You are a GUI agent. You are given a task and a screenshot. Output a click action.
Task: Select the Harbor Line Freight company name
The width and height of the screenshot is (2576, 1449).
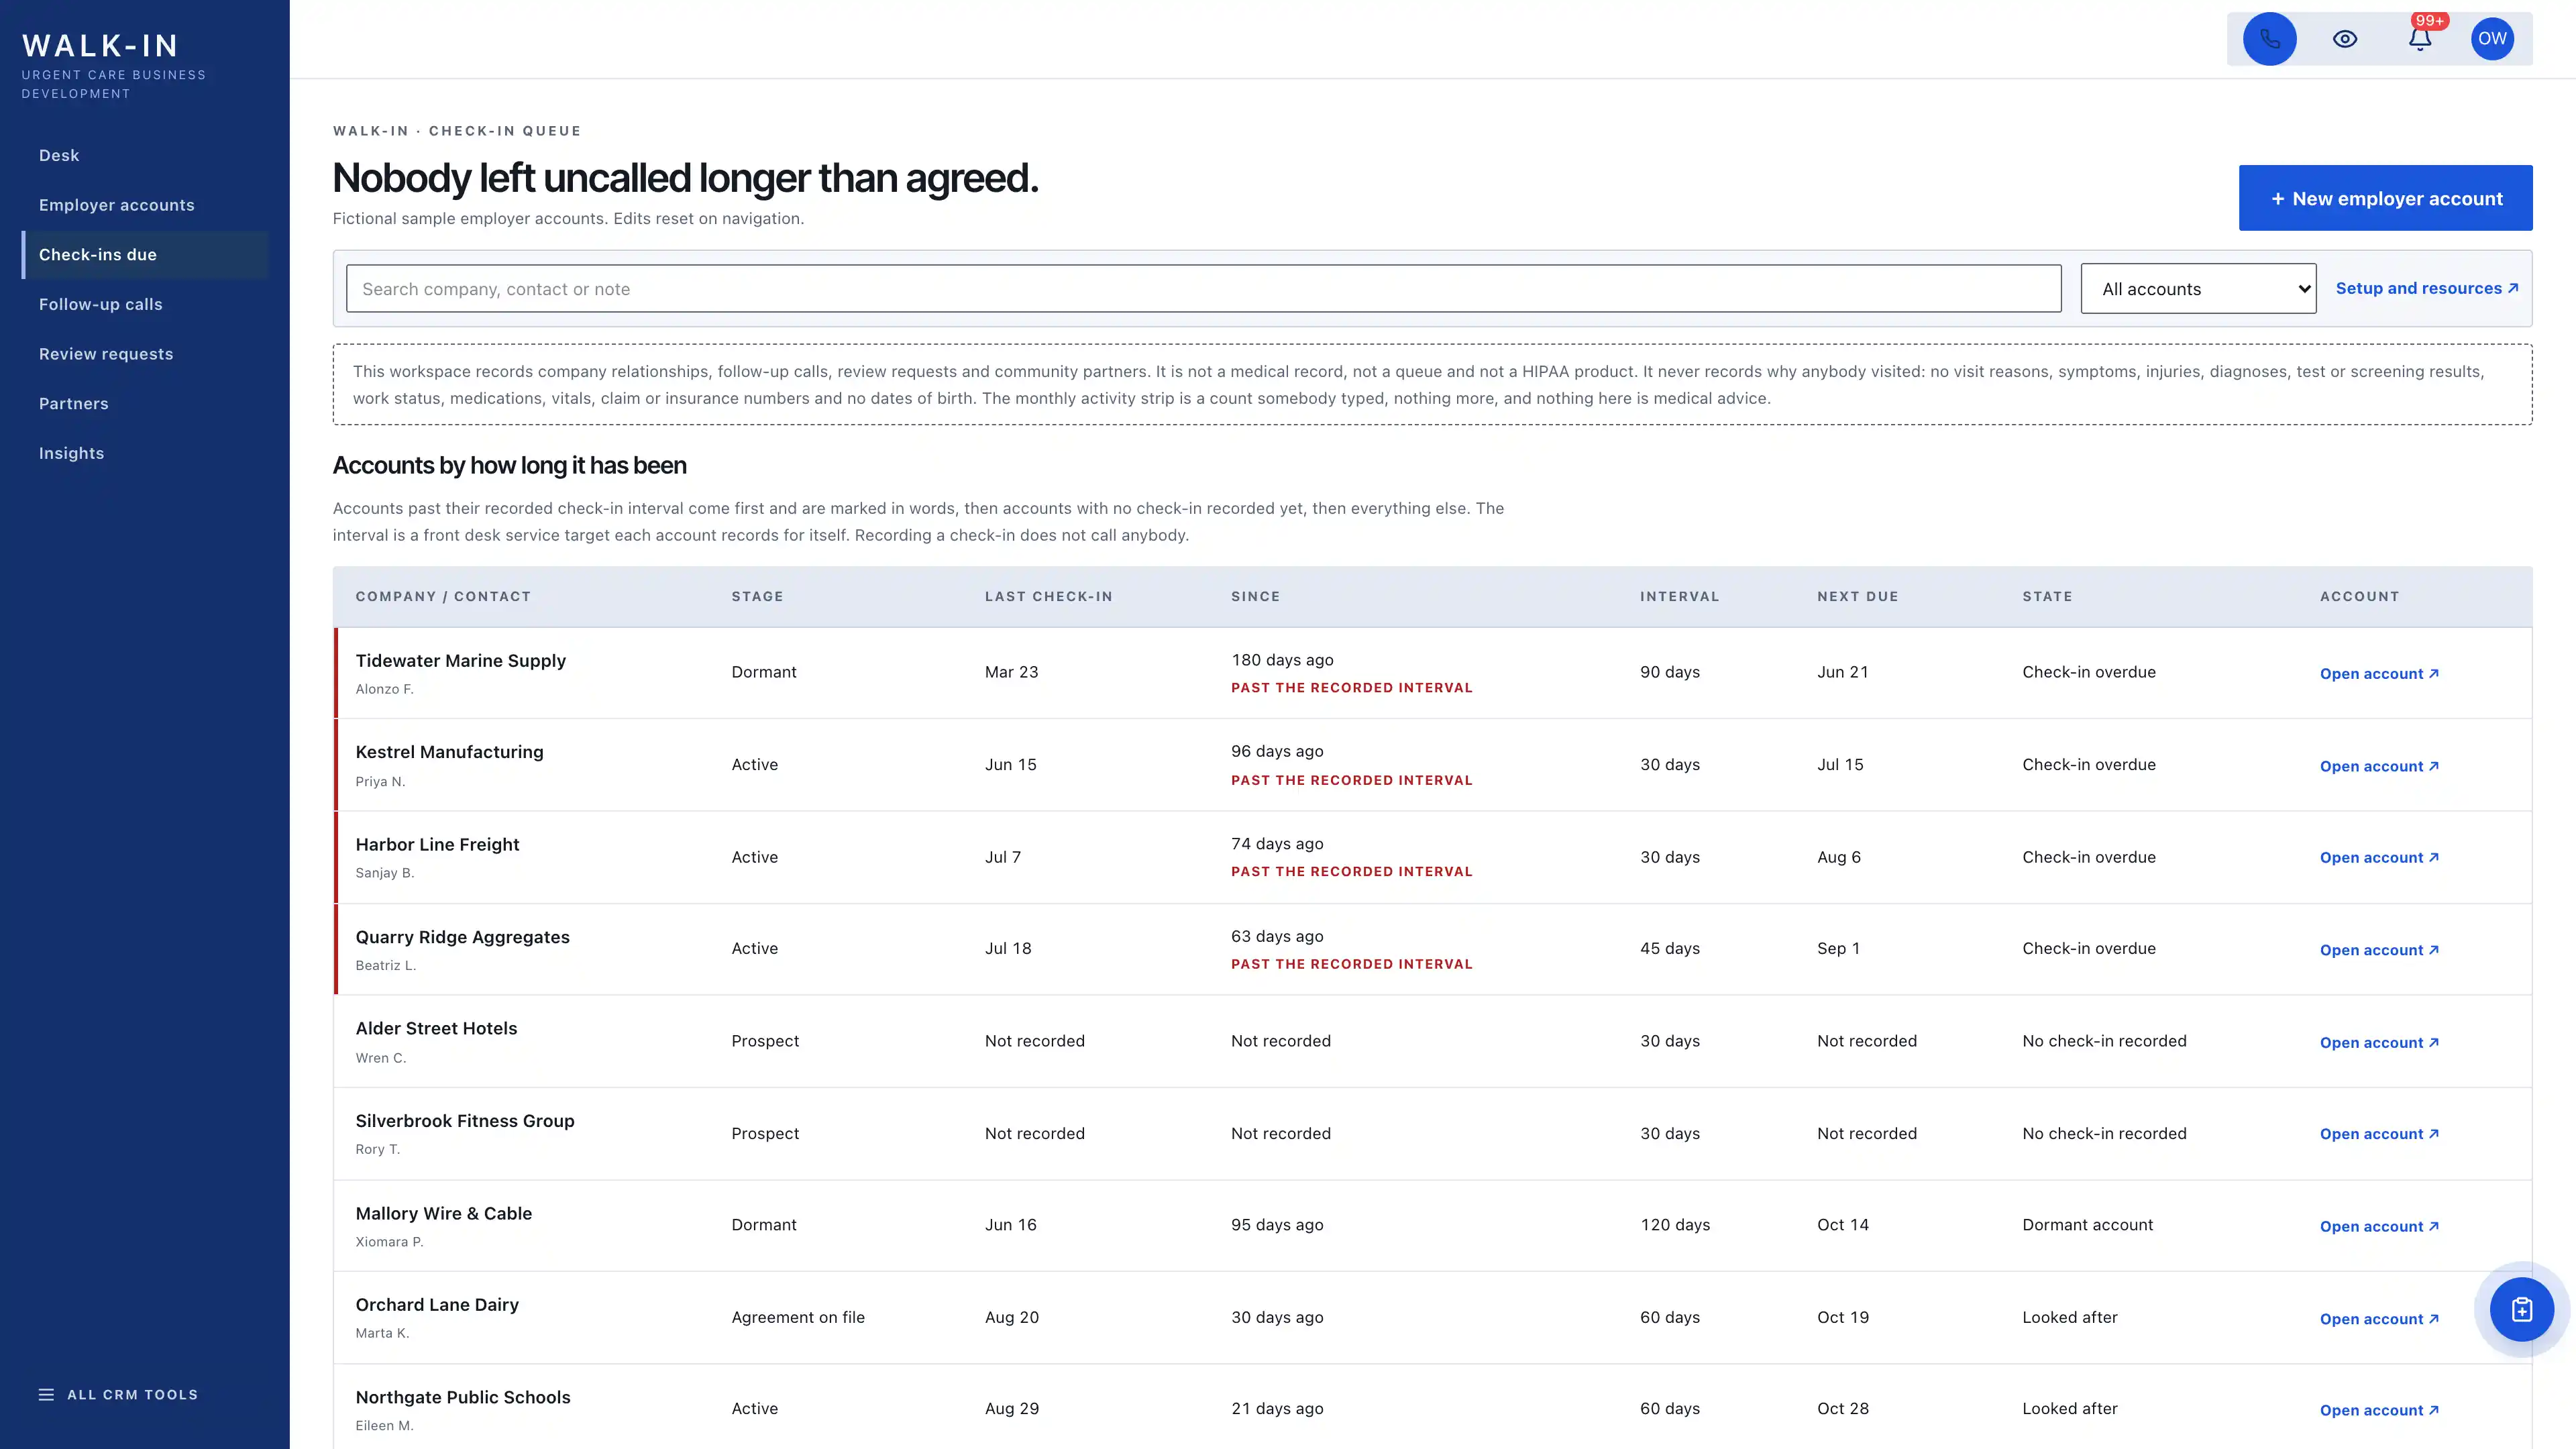tap(438, 845)
